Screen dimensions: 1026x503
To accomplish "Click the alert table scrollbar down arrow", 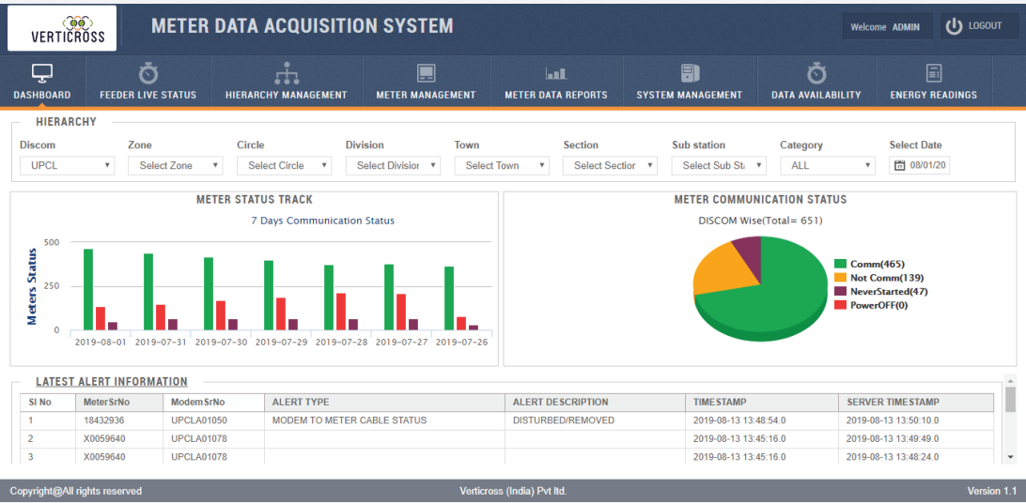I will 1010,456.
